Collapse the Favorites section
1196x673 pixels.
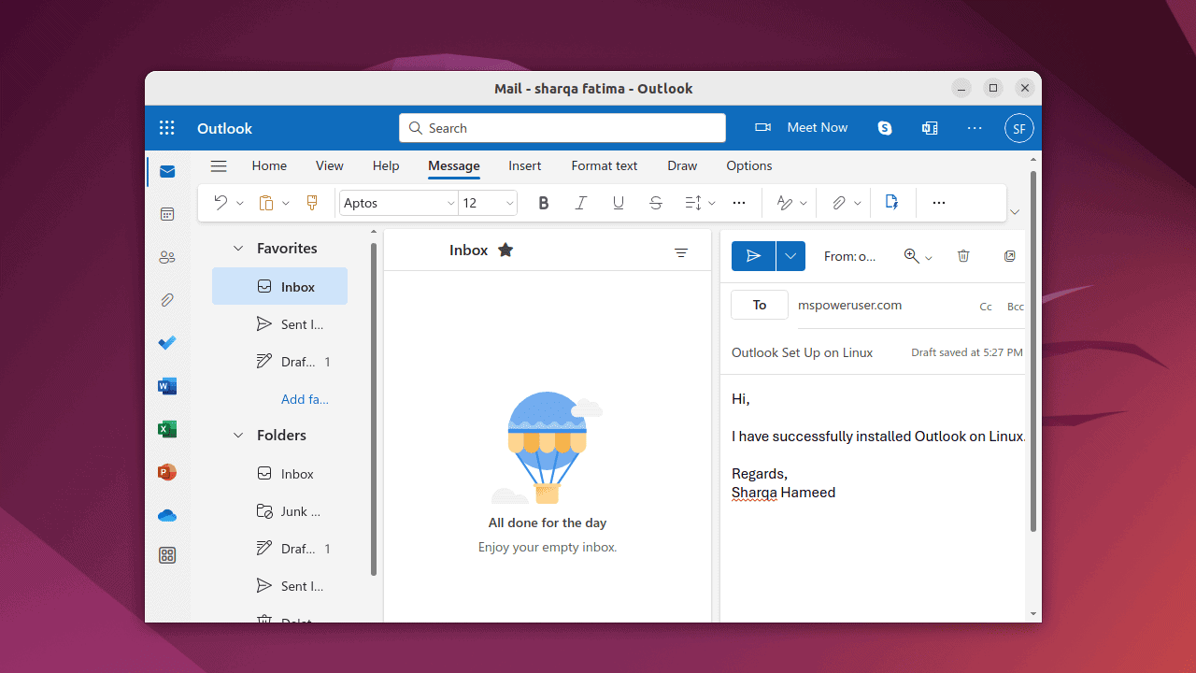(237, 249)
